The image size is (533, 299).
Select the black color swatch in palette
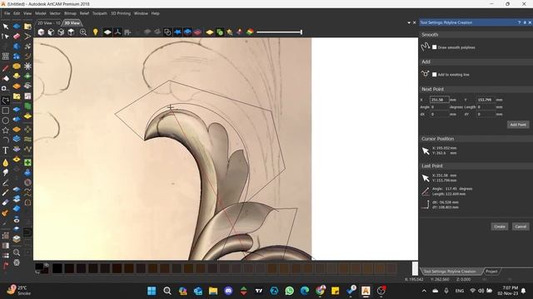57,268
